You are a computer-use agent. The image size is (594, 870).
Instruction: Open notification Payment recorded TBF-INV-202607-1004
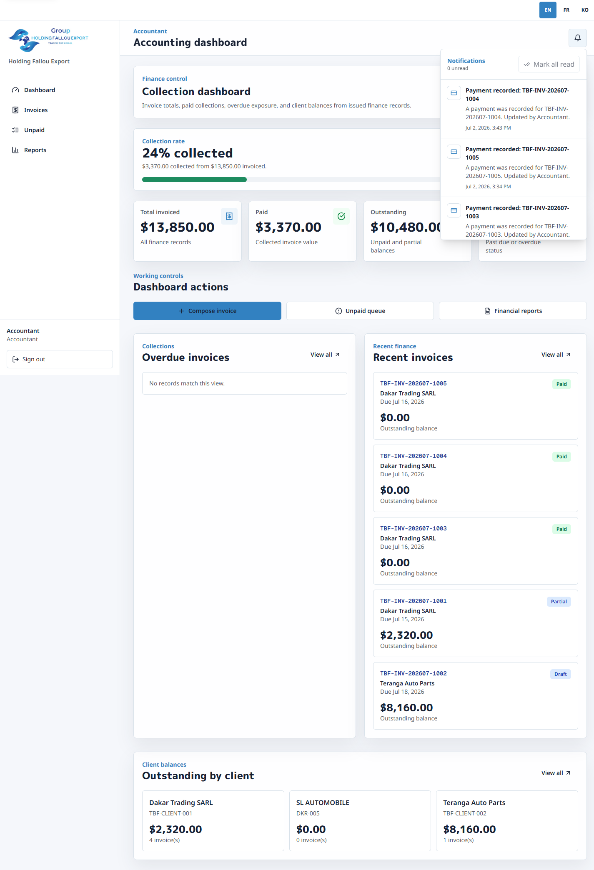514,109
